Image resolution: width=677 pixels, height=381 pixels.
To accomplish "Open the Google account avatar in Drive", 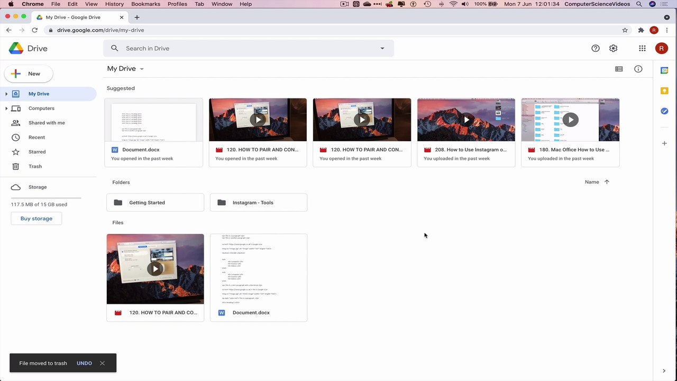I will pyautogui.click(x=661, y=48).
